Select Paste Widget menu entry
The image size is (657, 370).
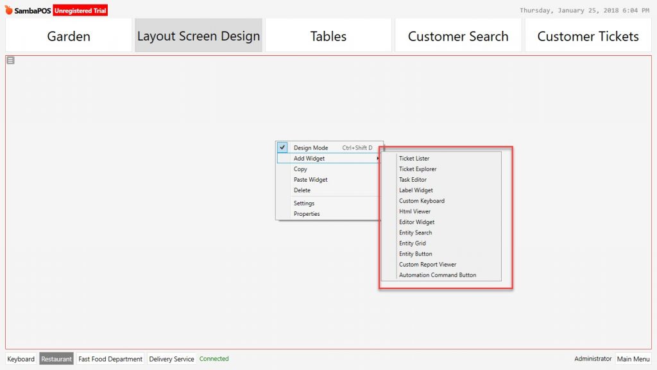tap(311, 180)
